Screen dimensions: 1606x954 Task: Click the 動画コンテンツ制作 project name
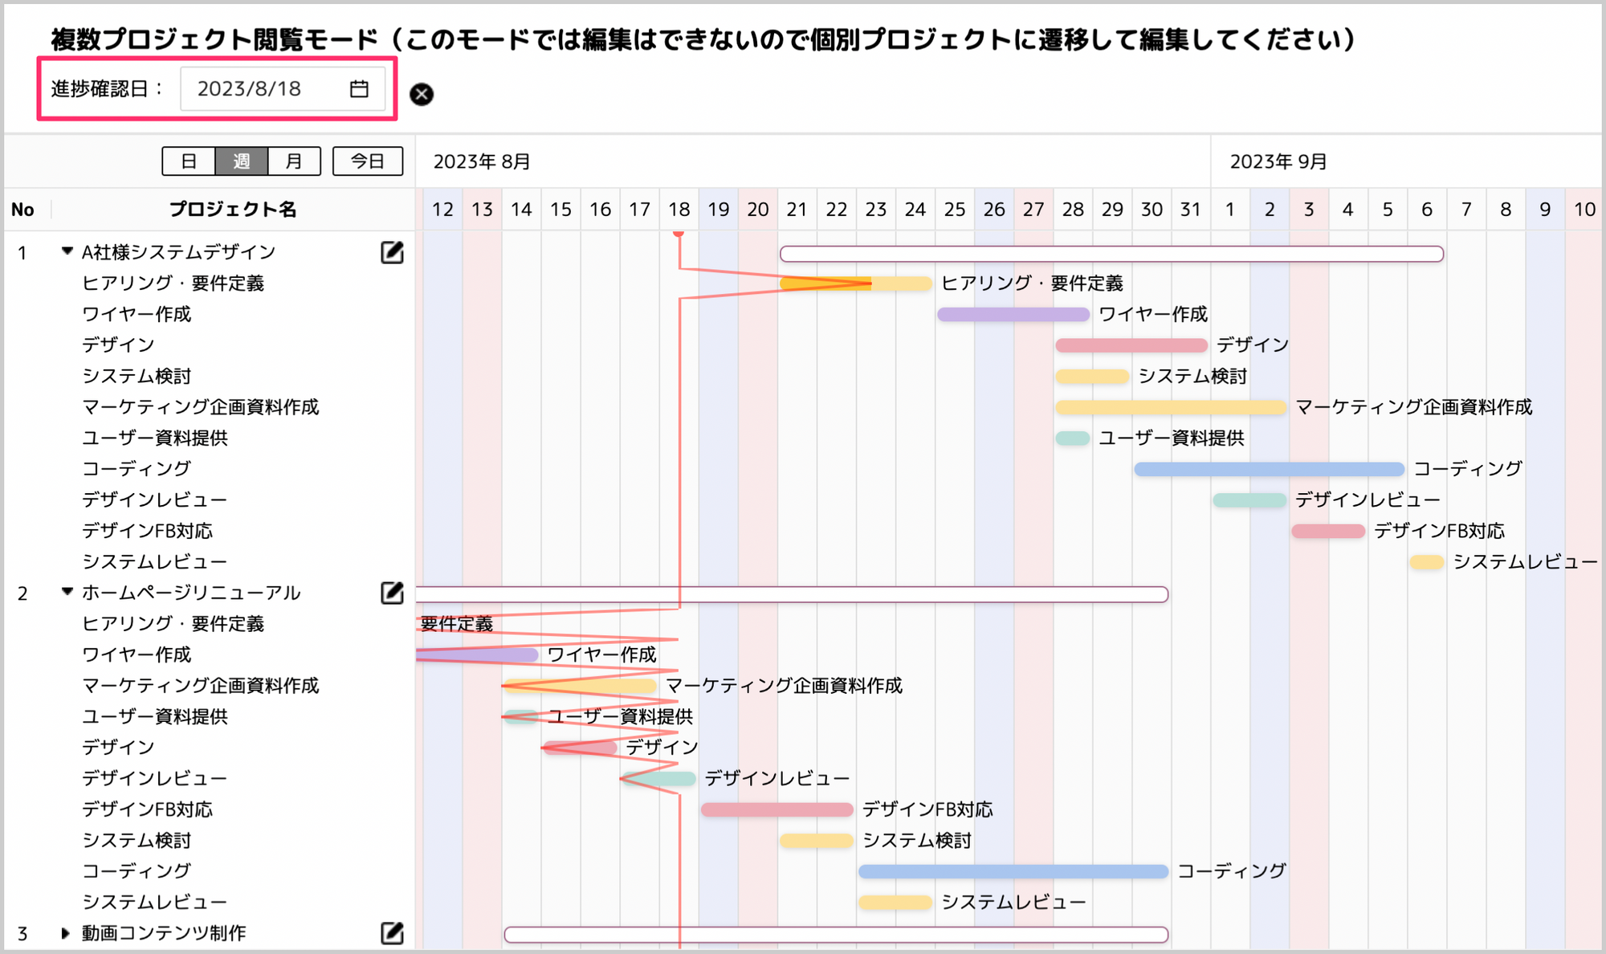click(x=164, y=932)
